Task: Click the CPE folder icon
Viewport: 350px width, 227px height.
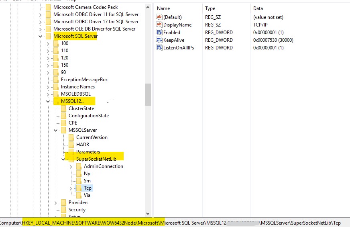Action: coord(63,123)
